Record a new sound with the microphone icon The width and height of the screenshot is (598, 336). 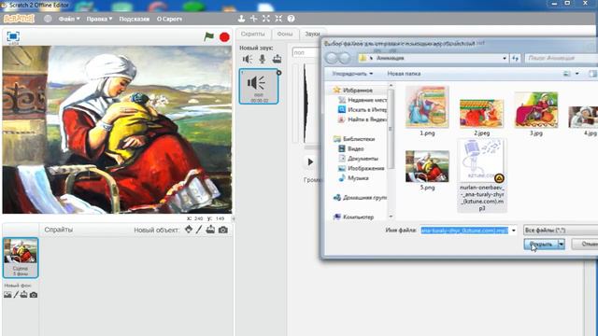tap(263, 59)
